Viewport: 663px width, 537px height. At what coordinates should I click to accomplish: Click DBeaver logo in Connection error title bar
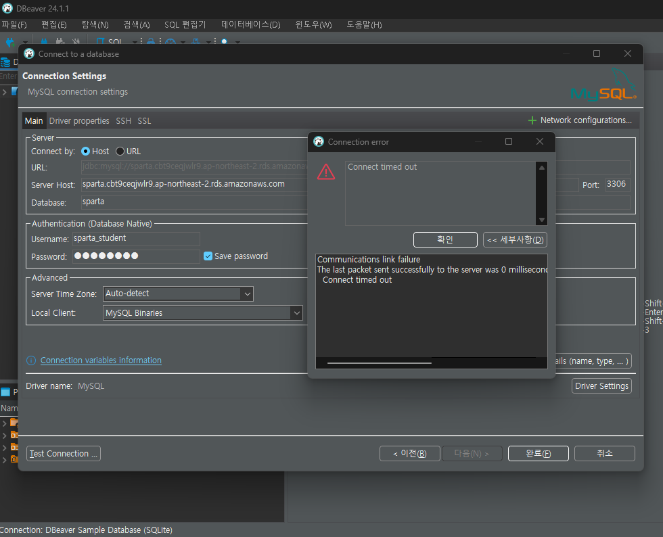pos(319,141)
